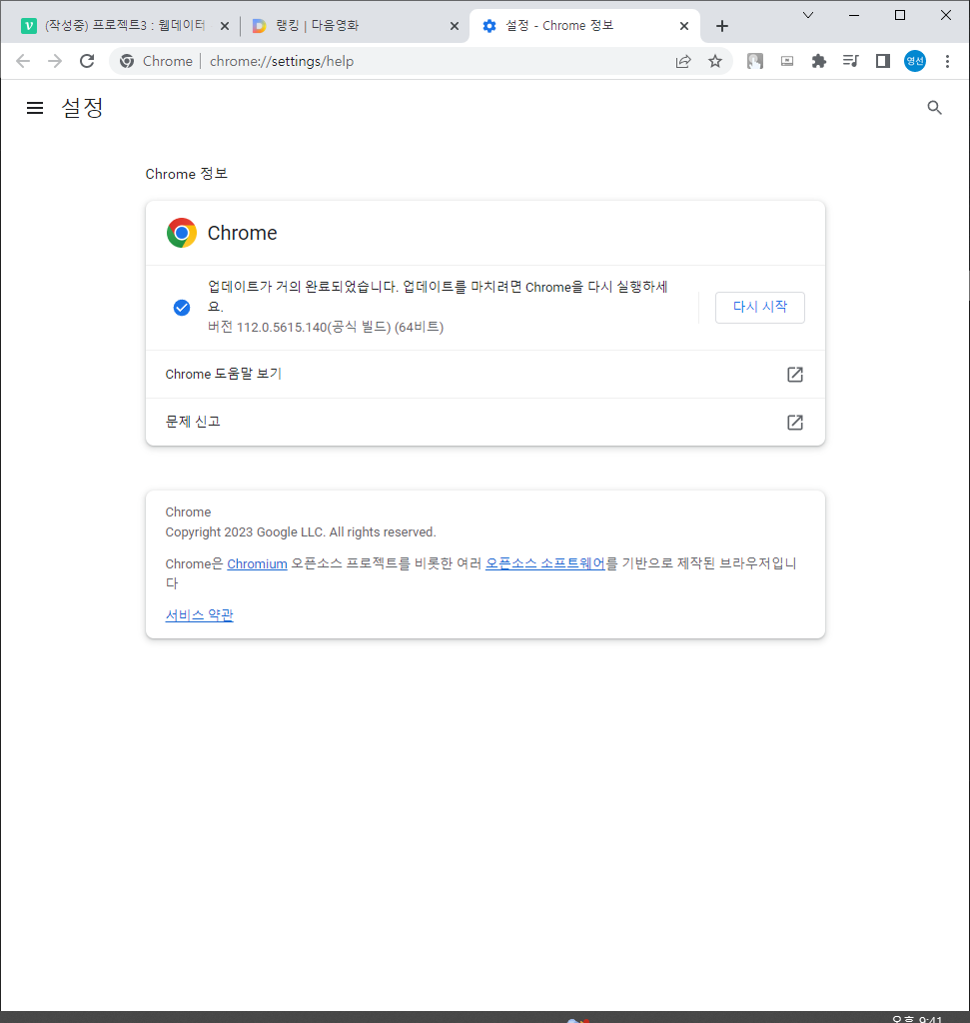The height and width of the screenshot is (1023, 970).
Task: Open the Chromium link
Action: 257,563
